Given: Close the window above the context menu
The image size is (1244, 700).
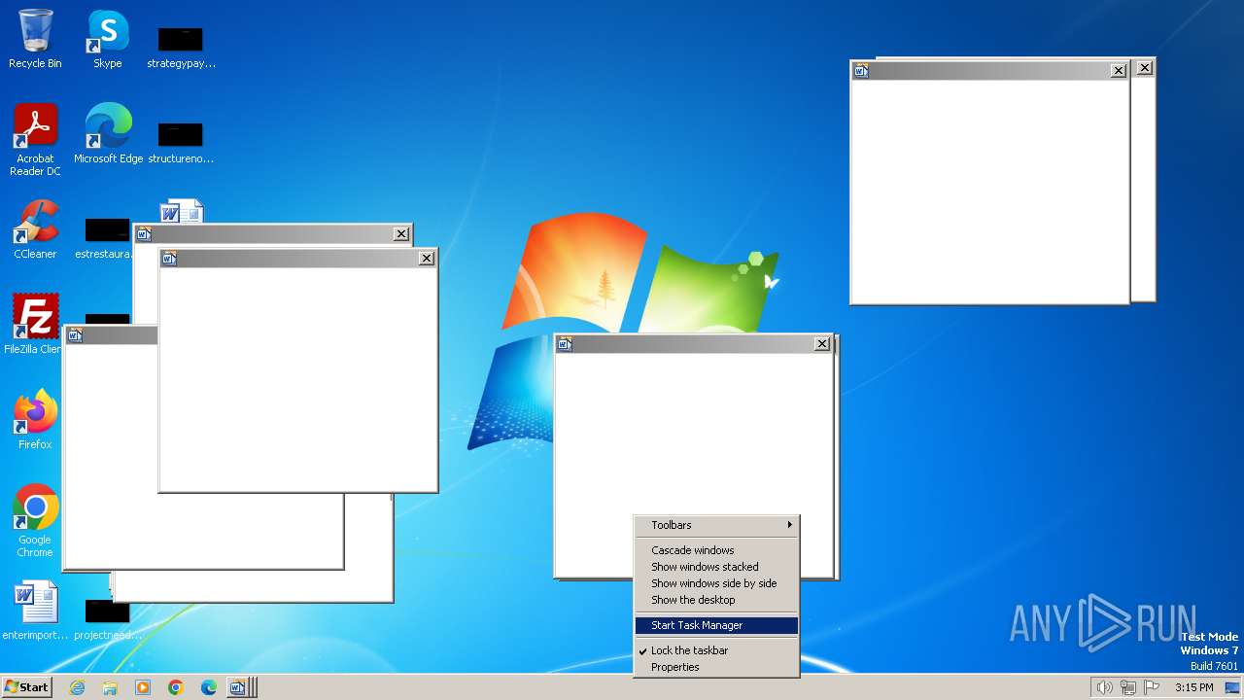Looking at the screenshot, I should (x=822, y=343).
